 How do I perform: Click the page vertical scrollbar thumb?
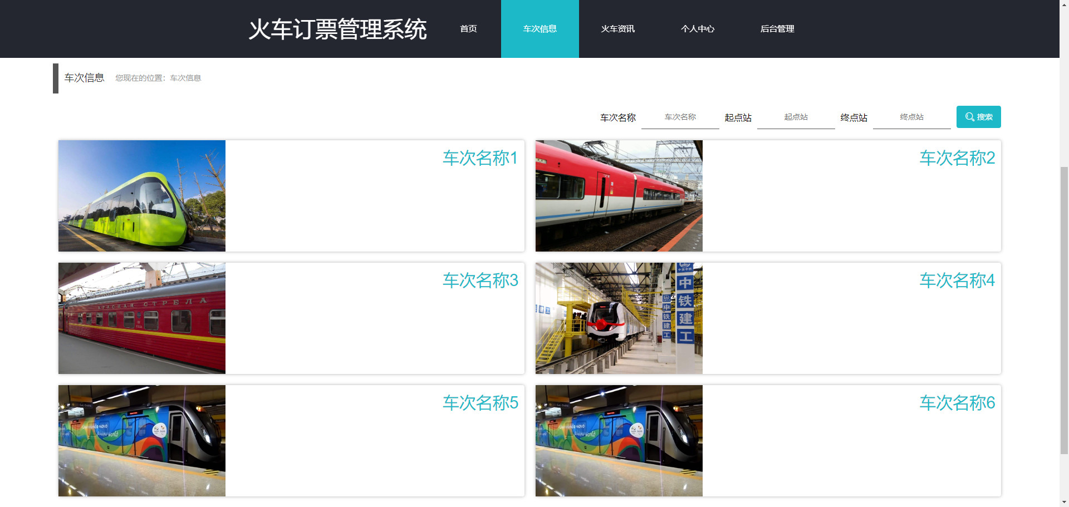[x=1064, y=311]
